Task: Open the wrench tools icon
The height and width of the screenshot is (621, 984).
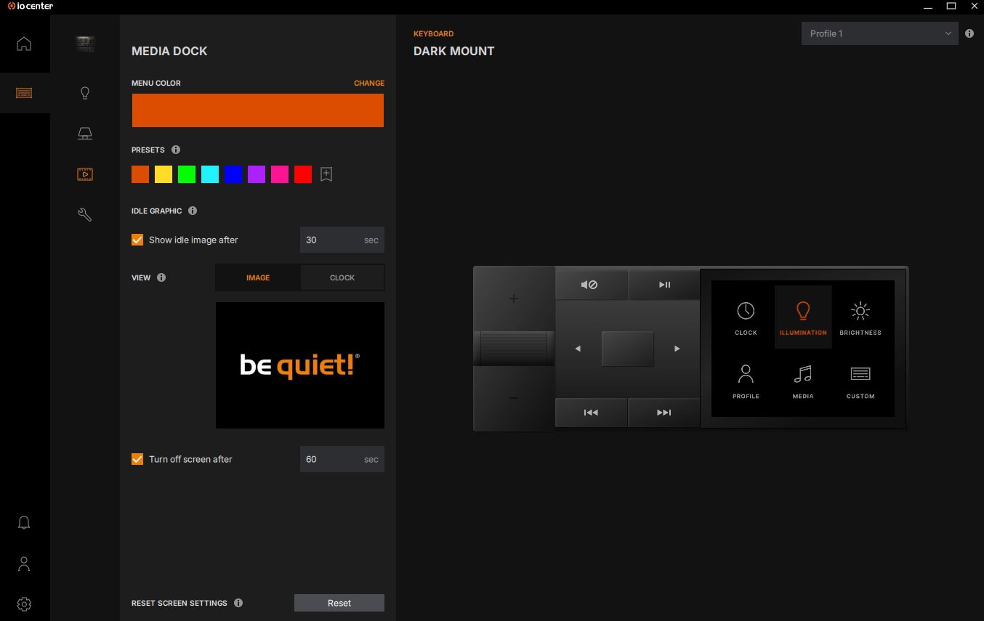Action: coord(85,214)
